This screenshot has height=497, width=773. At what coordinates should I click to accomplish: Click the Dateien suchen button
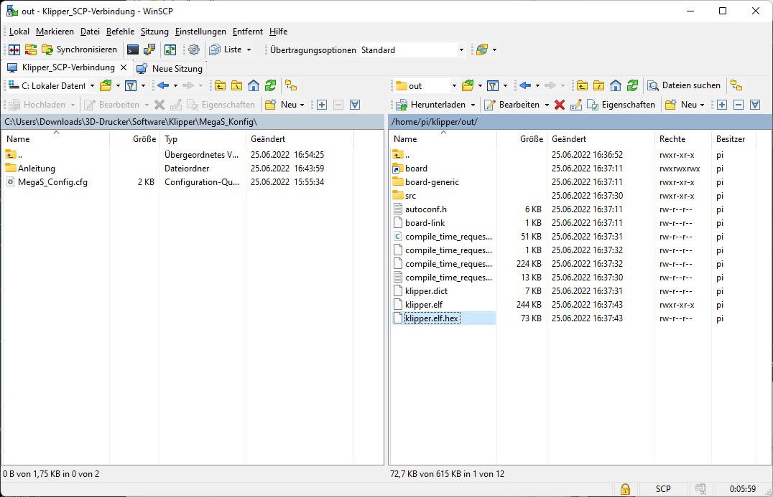coord(684,85)
